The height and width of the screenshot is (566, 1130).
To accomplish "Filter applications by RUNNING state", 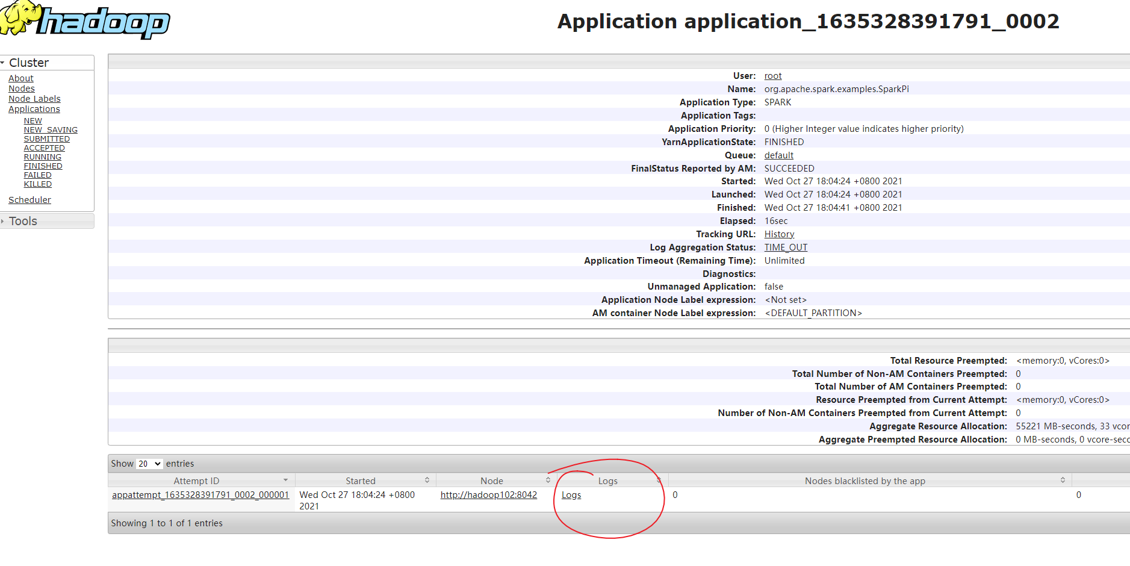I will (43, 157).
